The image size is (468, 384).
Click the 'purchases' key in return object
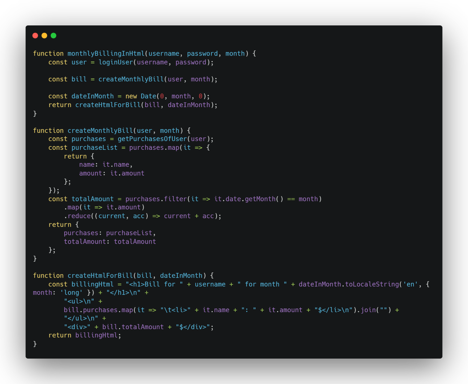click(81, 233)
